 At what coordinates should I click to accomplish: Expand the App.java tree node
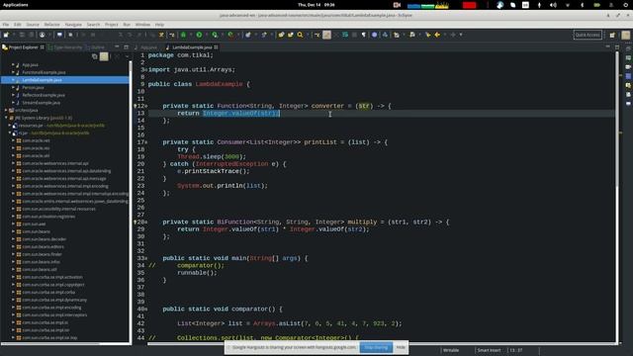[x=13, y=64]
